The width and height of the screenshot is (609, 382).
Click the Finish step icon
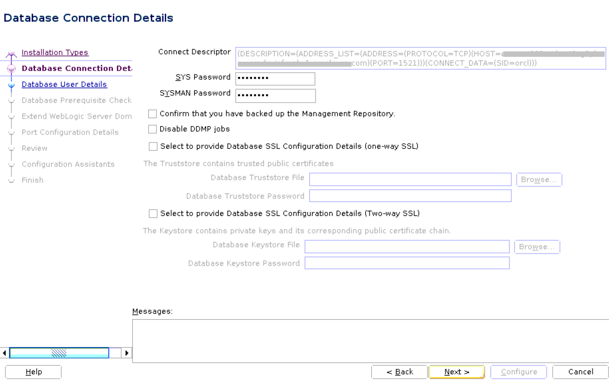11,179
